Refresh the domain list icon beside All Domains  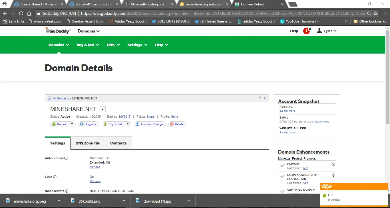point(49,98)
